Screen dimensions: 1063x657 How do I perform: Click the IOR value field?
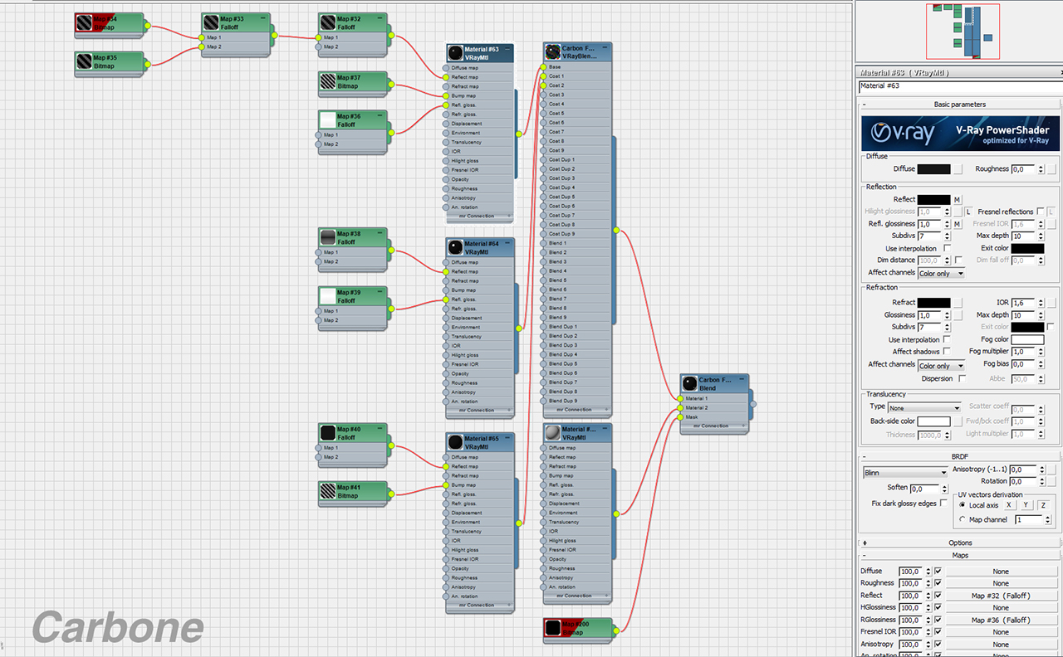[x=1022, y=303]
